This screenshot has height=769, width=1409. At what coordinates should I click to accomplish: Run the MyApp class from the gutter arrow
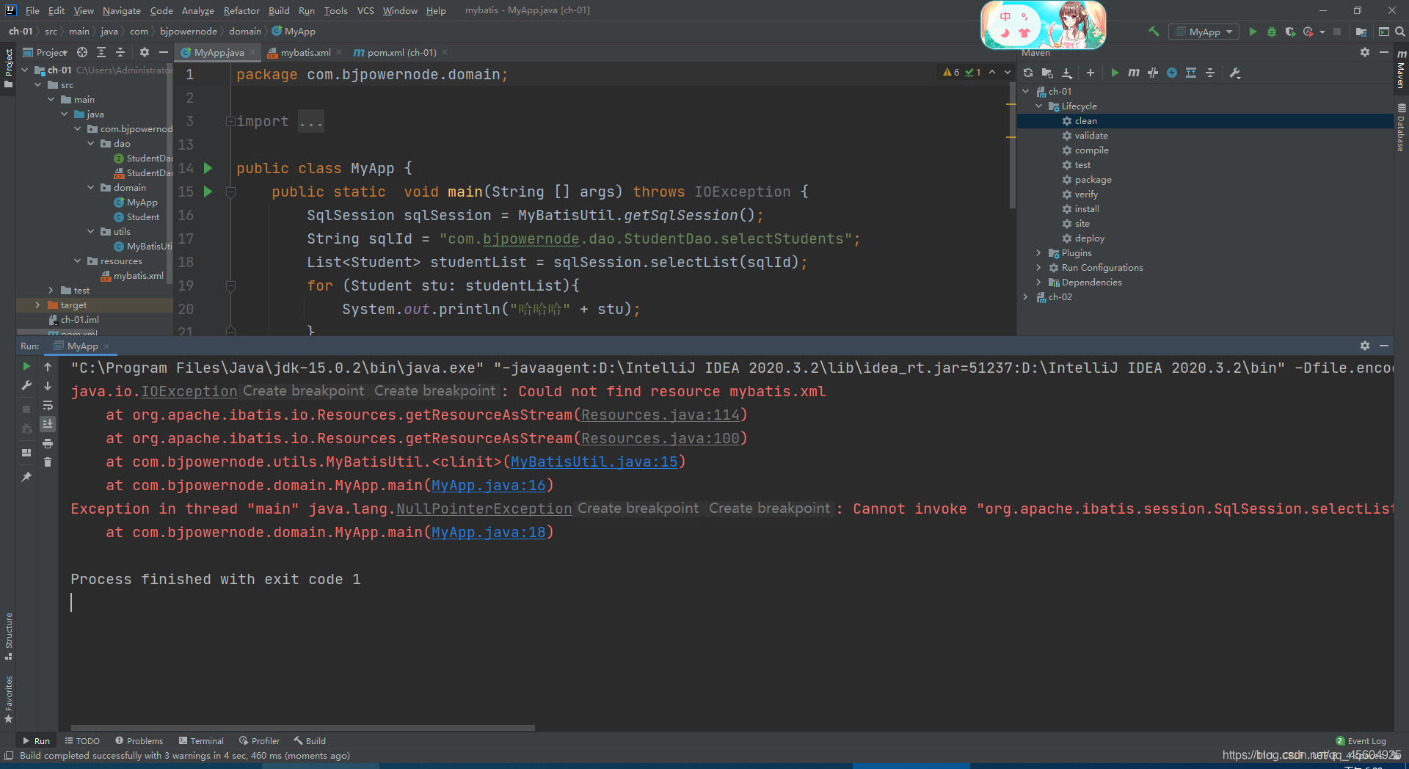[208, 168]
